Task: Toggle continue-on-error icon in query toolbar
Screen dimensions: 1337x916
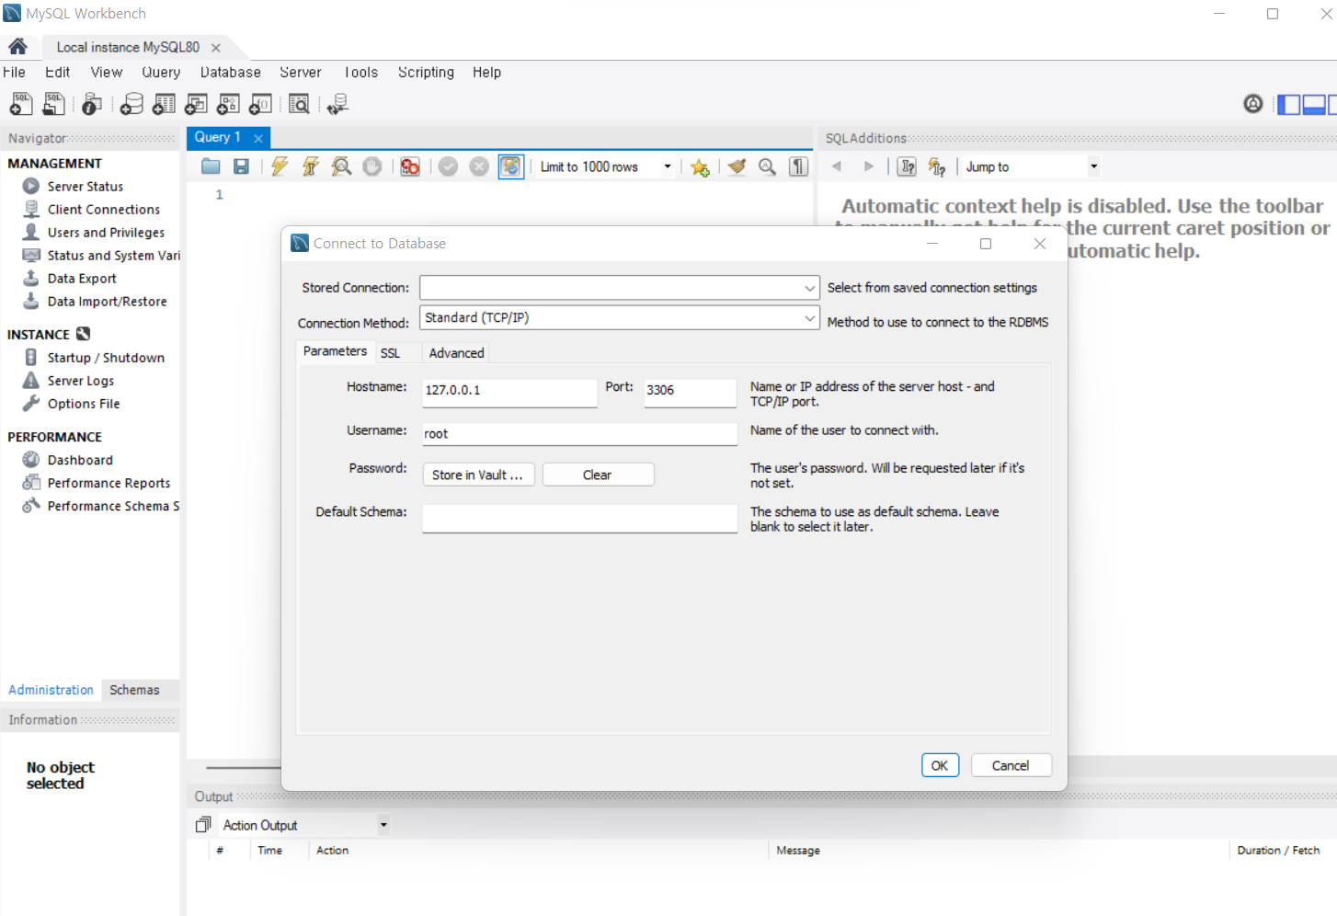Action: pyautogui.click(x=410, y=166)
